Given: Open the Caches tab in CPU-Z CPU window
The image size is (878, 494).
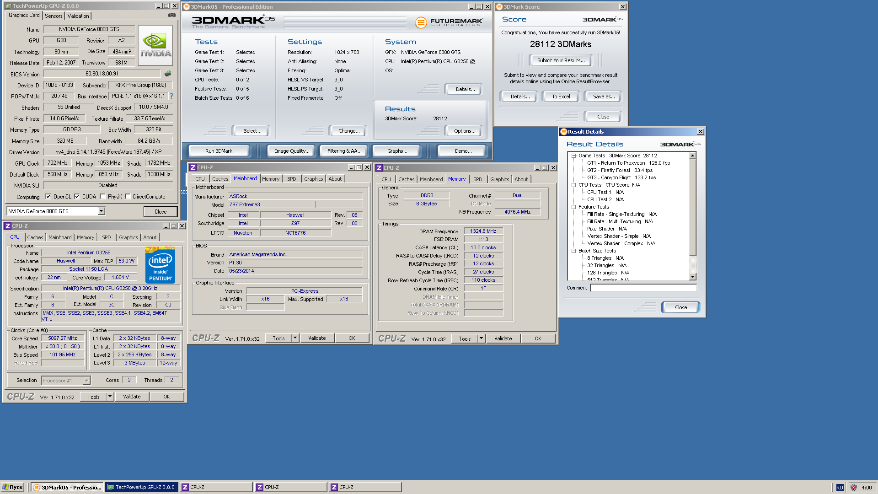Looking at the screenshot, I should tap(35, 237).
